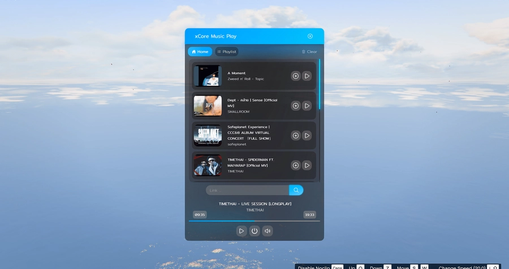The width and height of the screenshot is (509, 269).
Task: Seek using the track progress bar
Action: point(254,221)
